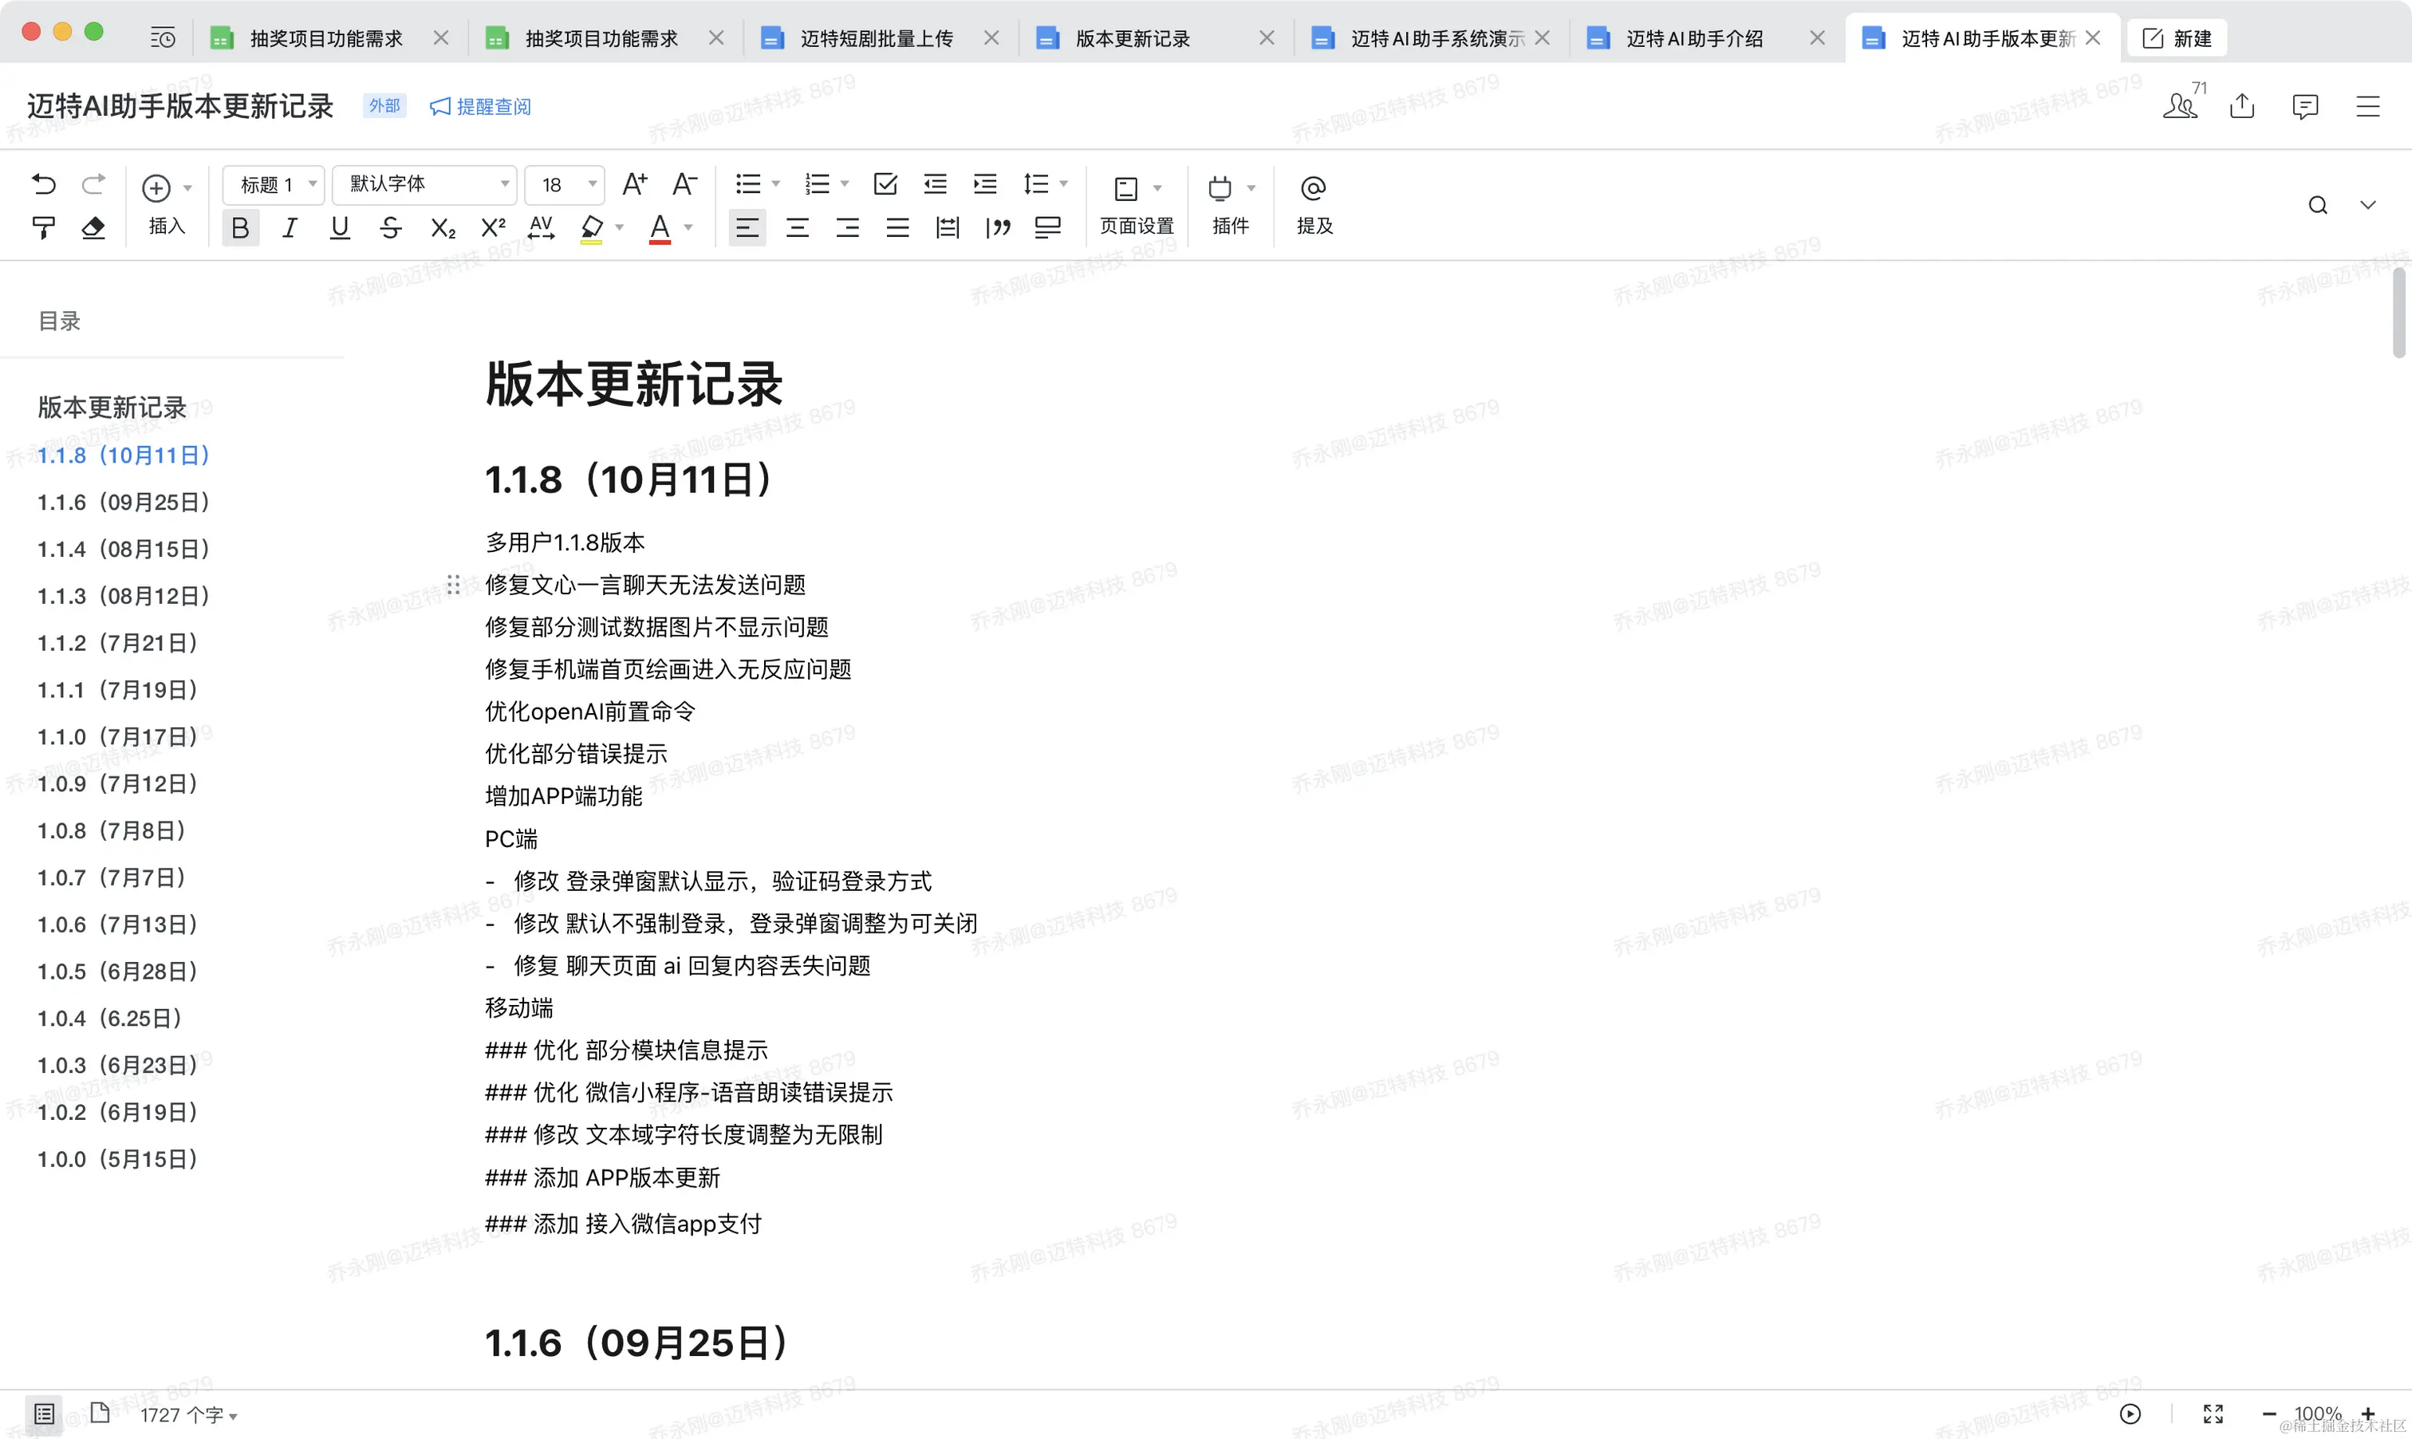
Task: Open the share/export icon
Action: 2241,106
